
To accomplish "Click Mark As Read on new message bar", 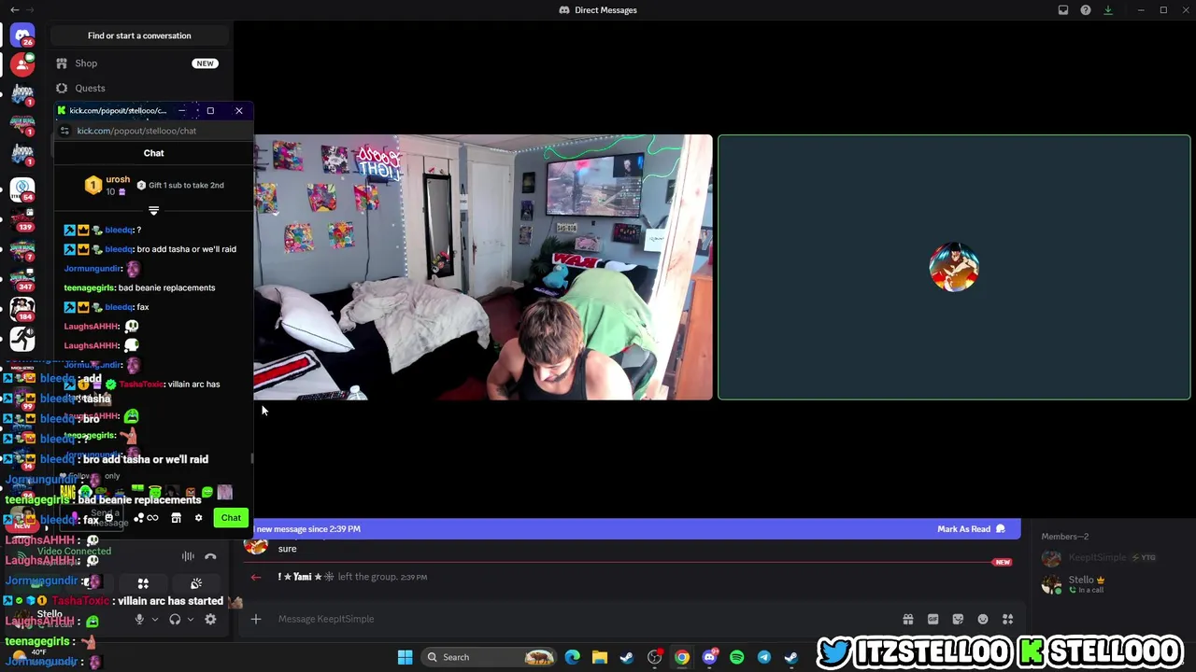I will point(971,529).
